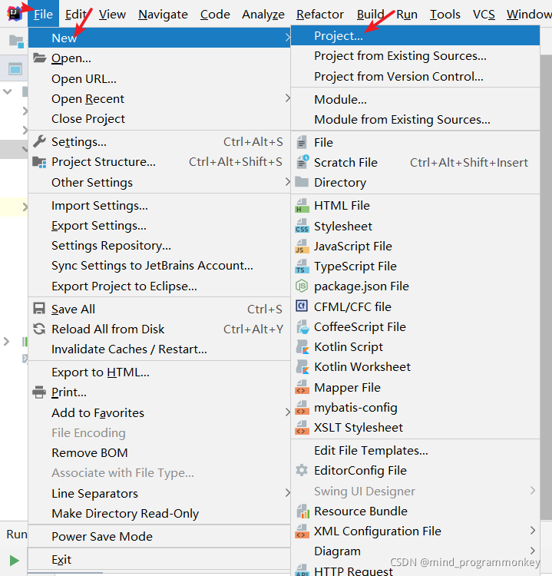The image size is (552, 576).
Task: Click the Resource Bundle icon
Action: coord(302,511)
